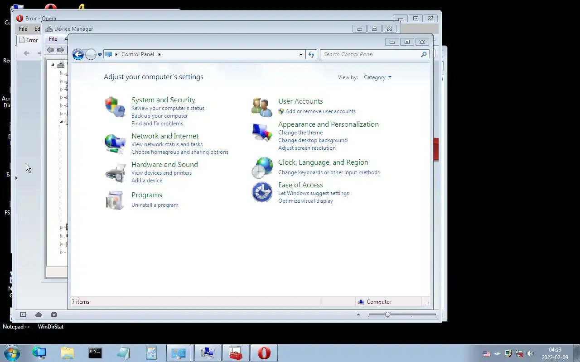Open the View by Category dropdown
580x362 pixels.
(x=377, y=77)
